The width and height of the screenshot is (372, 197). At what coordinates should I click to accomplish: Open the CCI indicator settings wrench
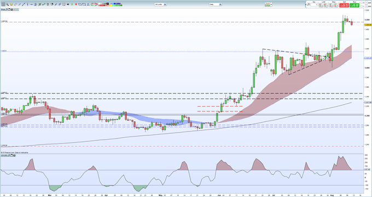(x=9, y=156)
